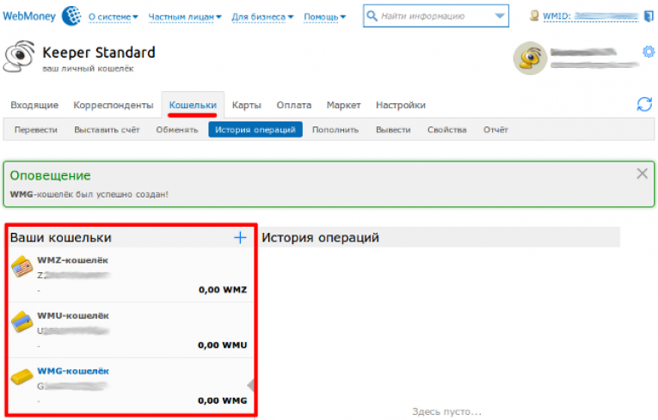Select the Кошельки tab
This screenshot has height=420, width=658.
pos(193,105)
